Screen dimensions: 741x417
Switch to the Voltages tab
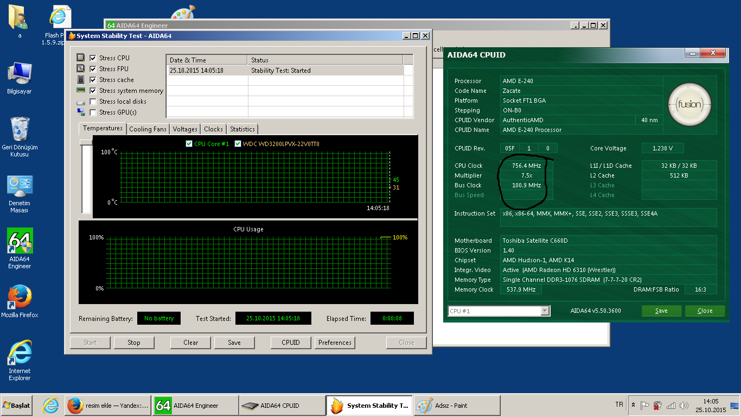185,129
